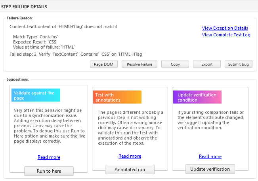Click the STEP FAILURE DETAILS header
The height and width of the screenshot is (181, 258).
[24, 7]
